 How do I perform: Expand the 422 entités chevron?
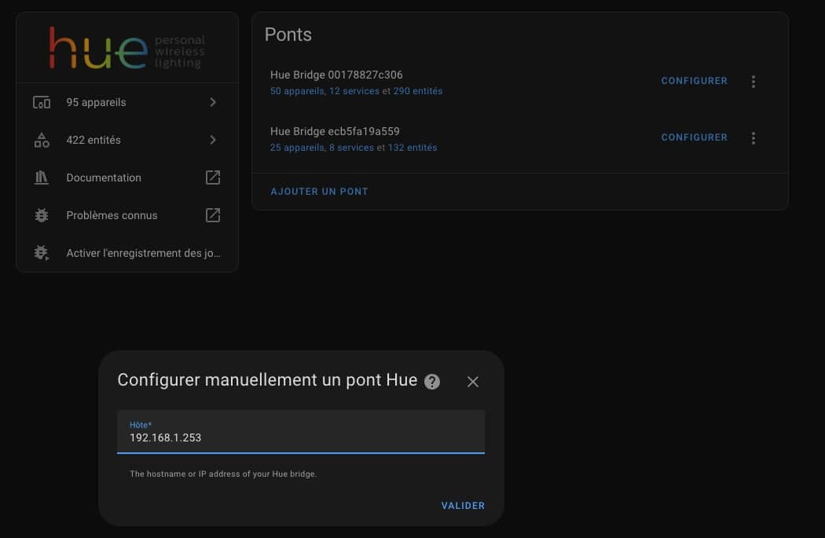coord(213,140)
